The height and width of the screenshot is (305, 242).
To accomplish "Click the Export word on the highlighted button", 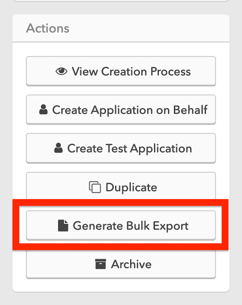I will (171, 226).
